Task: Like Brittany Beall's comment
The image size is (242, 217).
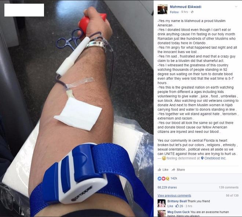Action: coord(170,206)
